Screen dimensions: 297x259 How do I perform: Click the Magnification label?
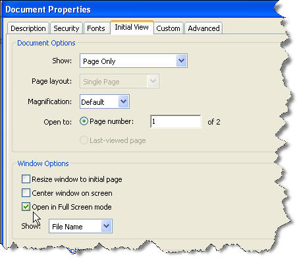click(49, 101)
